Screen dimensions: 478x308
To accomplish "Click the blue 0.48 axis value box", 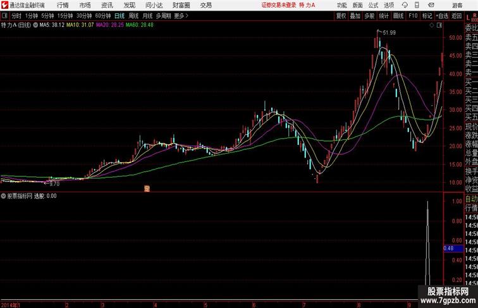I will (453, 248).
